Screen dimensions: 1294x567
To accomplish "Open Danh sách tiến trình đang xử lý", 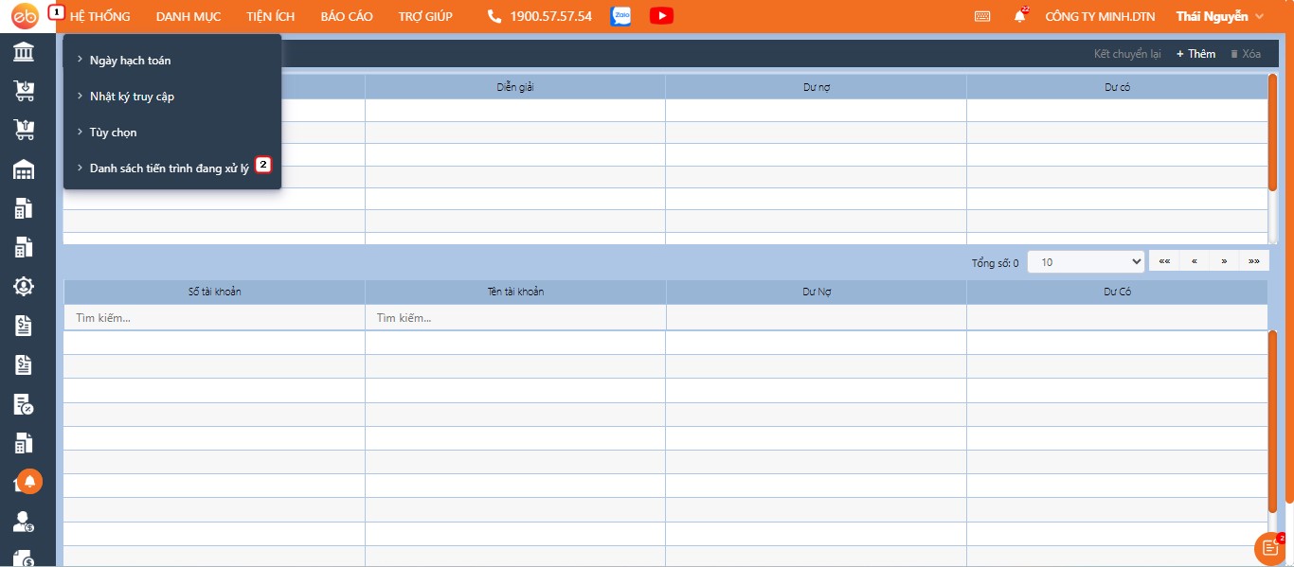I will [169, 168].
